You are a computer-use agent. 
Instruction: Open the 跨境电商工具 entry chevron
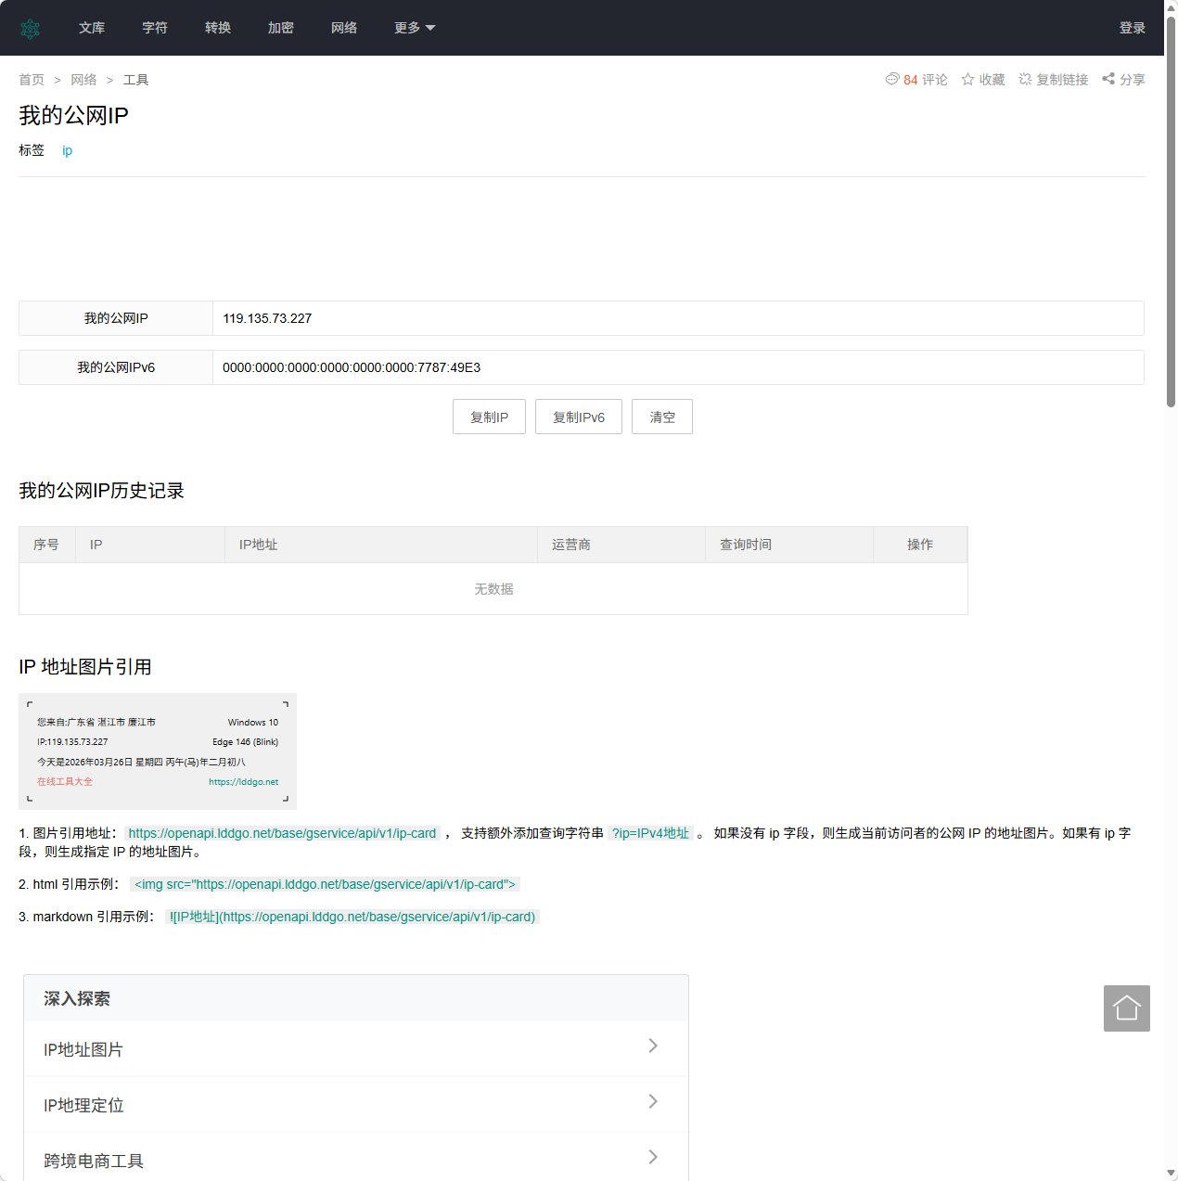coord(653,1157)
